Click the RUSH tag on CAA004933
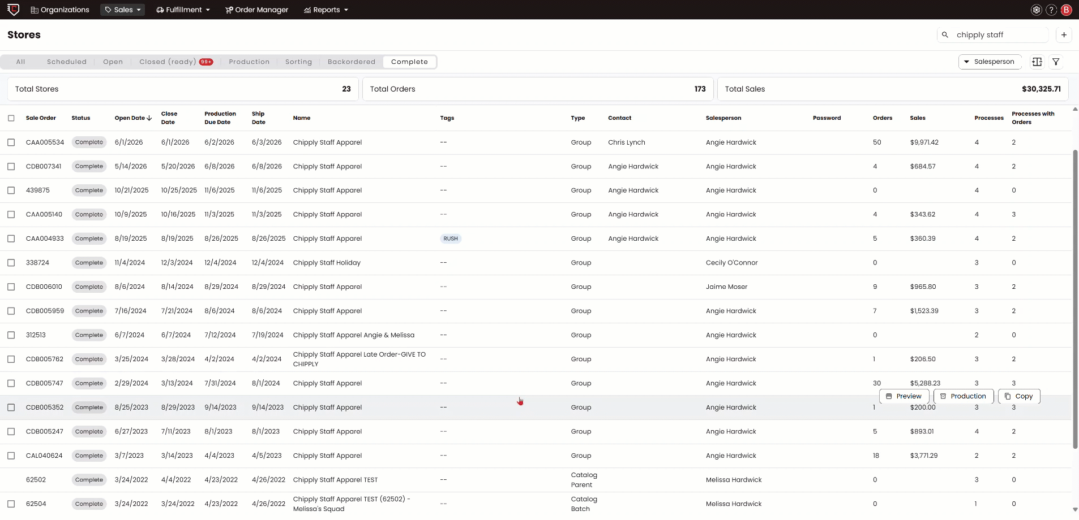This screenshot has height=520, width=1079. click(x=451, y=239)
